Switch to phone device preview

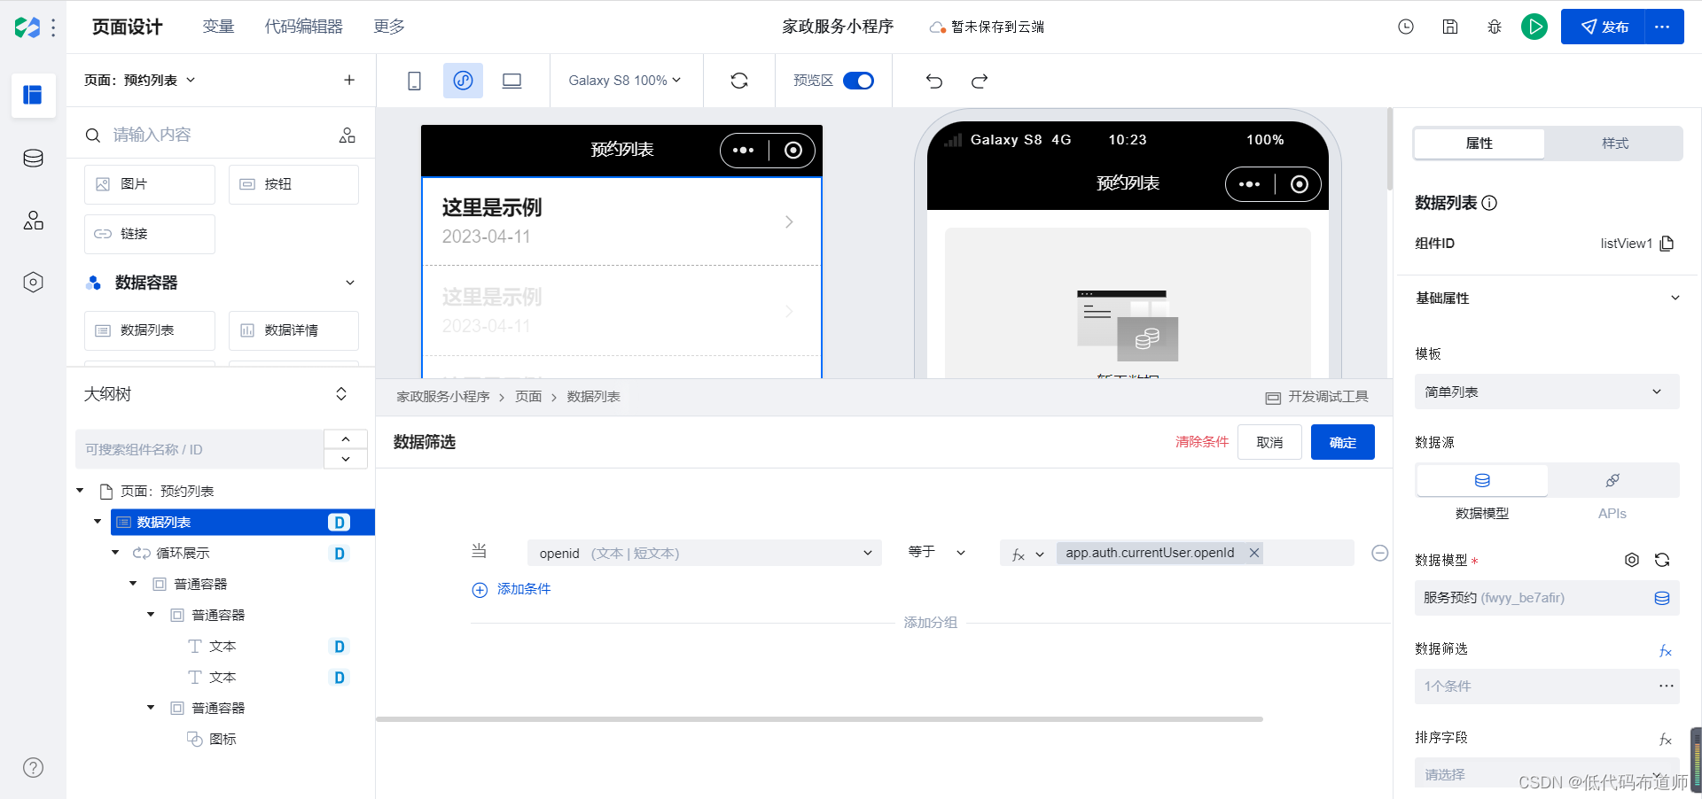[x=414, y=81]
